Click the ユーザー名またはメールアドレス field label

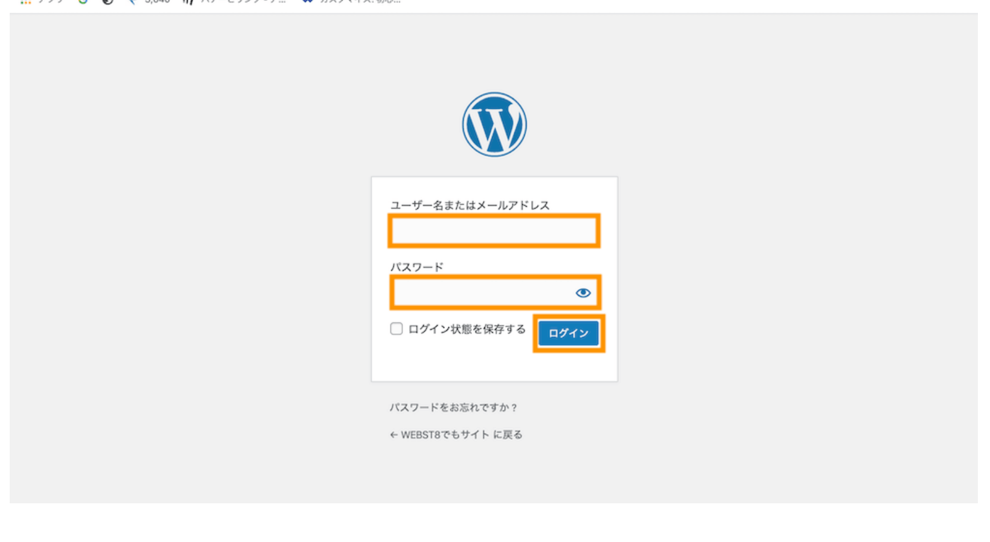(x=470, y=206)
